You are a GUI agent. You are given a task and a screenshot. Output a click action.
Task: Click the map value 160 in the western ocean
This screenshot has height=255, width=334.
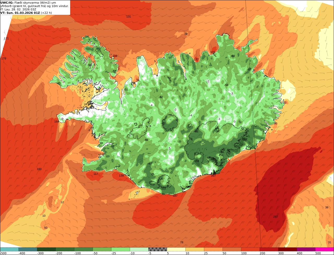click(39, 169)
